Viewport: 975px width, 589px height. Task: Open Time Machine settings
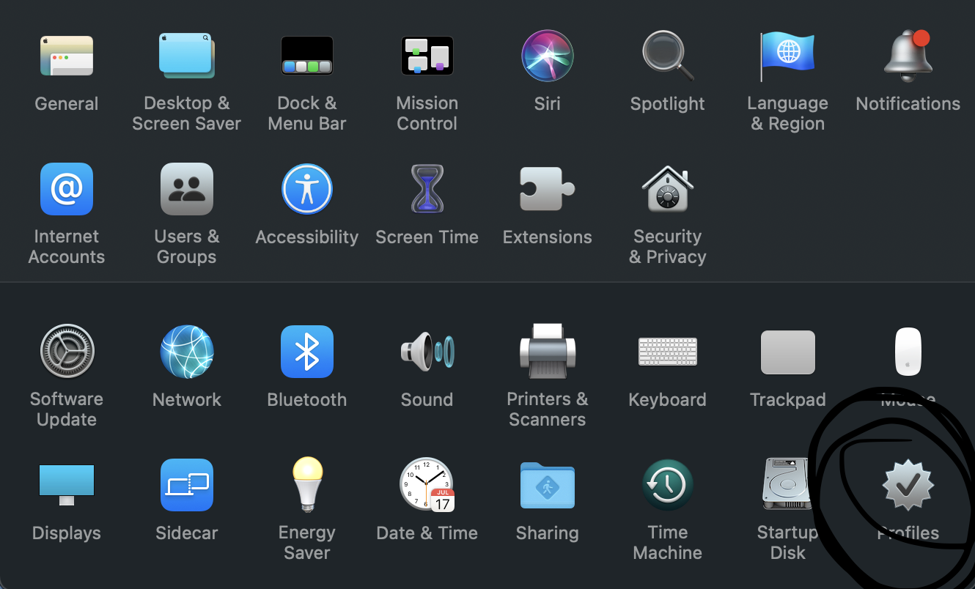tap(668, 485)
